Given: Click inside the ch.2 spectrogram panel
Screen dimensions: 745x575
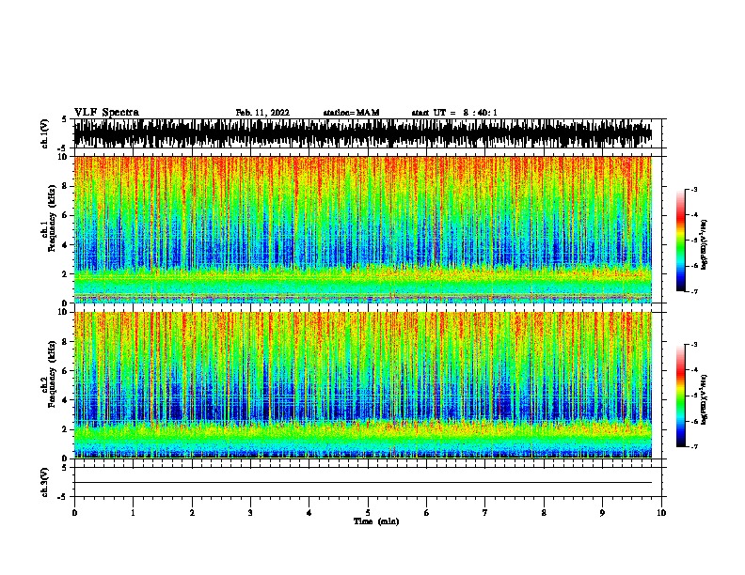Looking at the screenshot, I should pyautogui.click(x=363, y=385).
